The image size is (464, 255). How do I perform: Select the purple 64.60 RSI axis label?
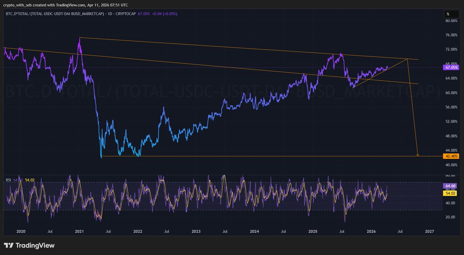pyautogui.click(x=450, y=186)
